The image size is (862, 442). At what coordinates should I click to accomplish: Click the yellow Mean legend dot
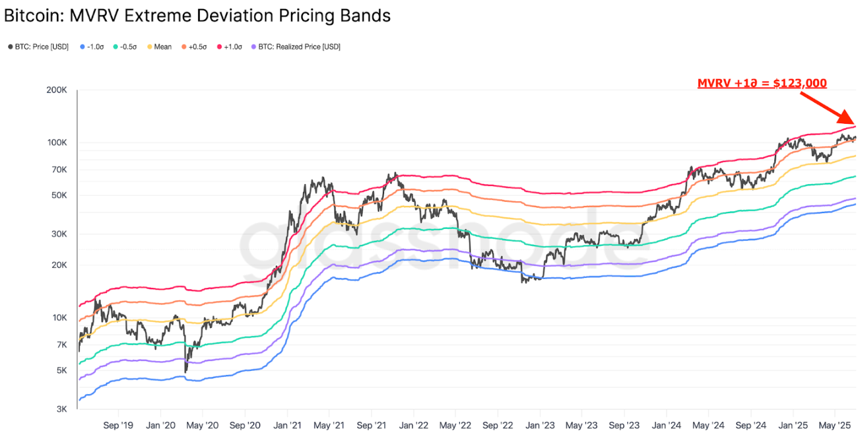coord(149,47)
